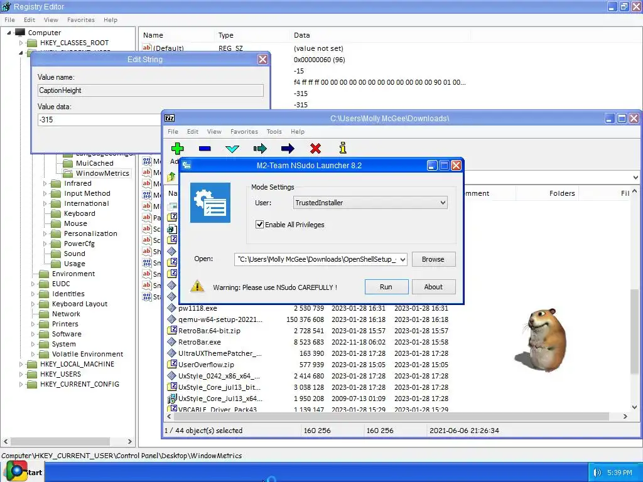
Task: Click the up-folder icon in 7-Zip address bar
Action: click(x=171, y=176)
